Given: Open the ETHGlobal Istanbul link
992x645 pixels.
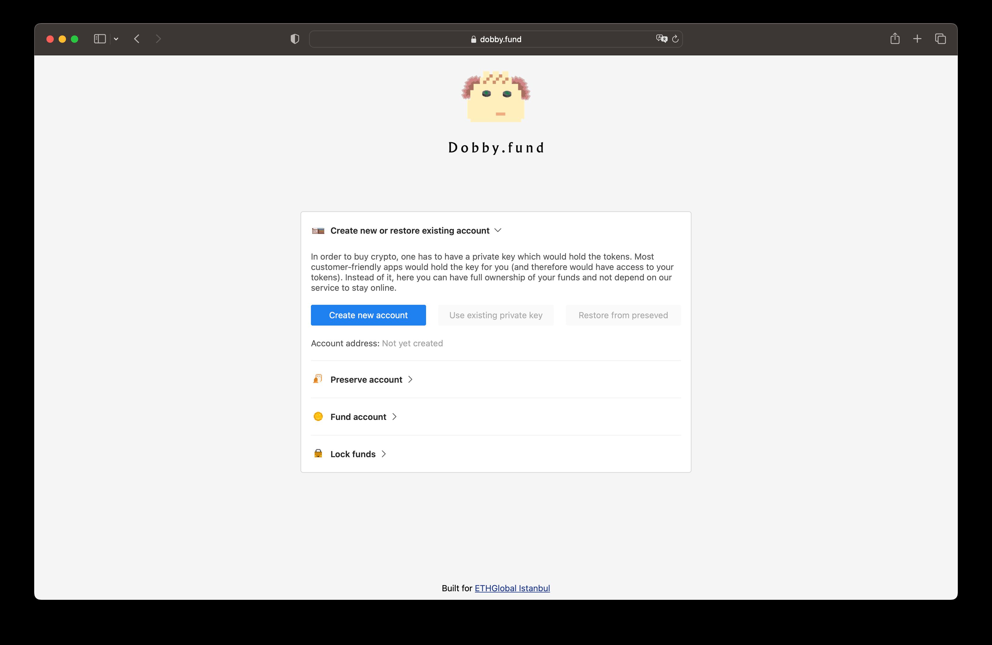Looking at the screenshot, I should click(x=512, y=588).
